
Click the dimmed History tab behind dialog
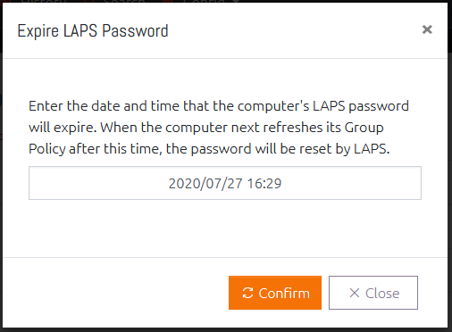(x=43, y=1)
